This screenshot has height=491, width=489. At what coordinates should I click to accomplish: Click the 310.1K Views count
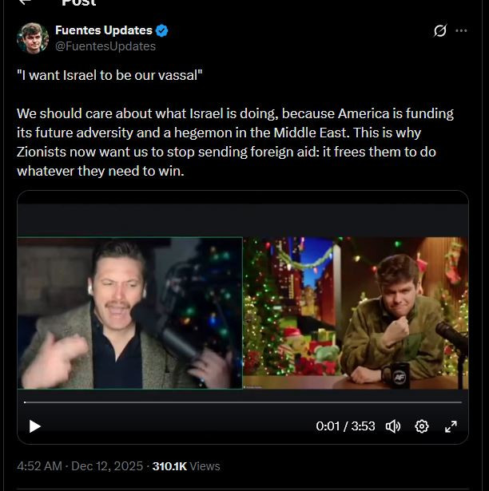[186, 466]
